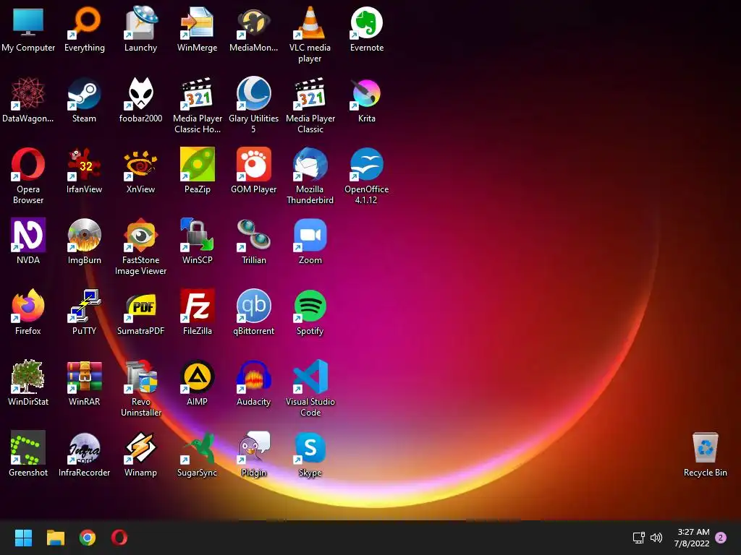Viewport: 741px width, 555px height.
Task: Click the Recycle Bin icon
Action: pos(706,447)
